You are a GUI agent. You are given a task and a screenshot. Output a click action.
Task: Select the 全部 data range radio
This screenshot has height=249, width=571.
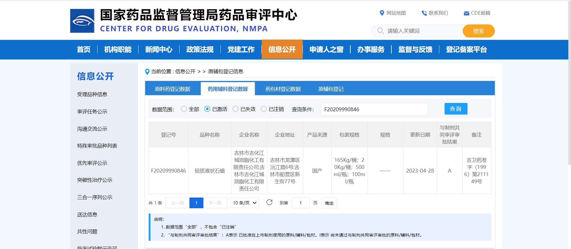(x=184, y=109)
